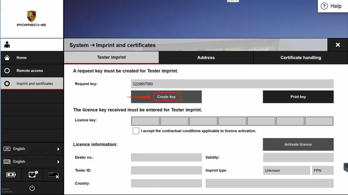The image size is (348, 195).
Task: Click the user profile icon
Action: 7,45
